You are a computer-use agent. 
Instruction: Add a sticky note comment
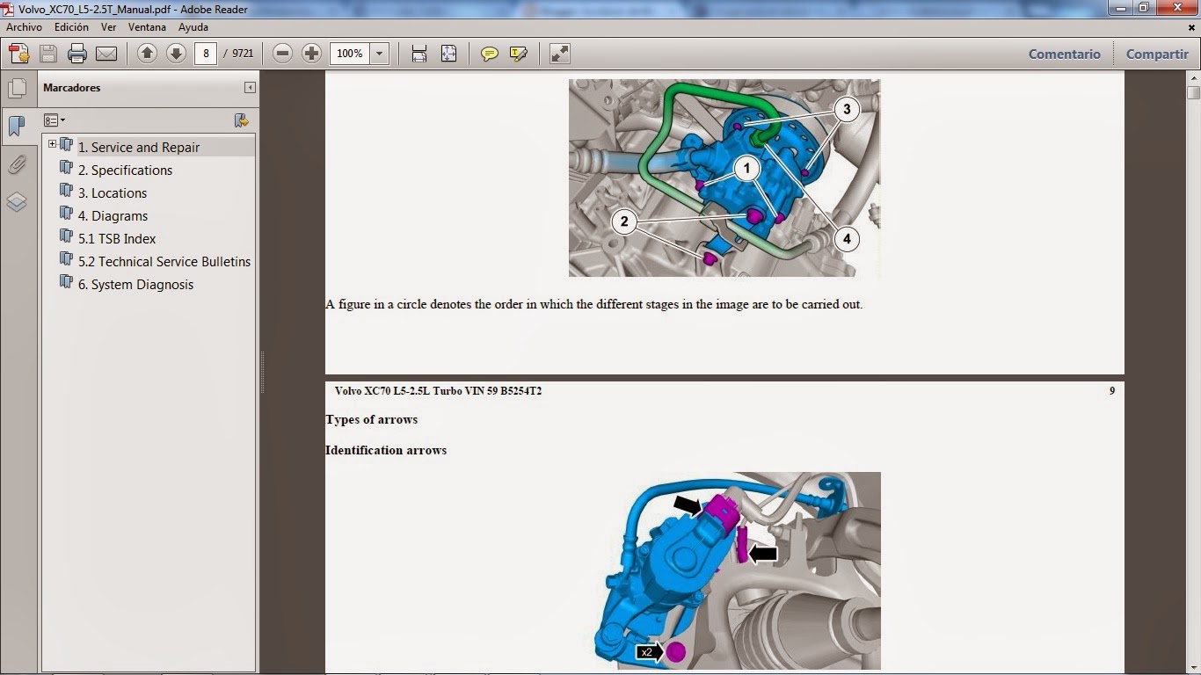tap(490, 54)
